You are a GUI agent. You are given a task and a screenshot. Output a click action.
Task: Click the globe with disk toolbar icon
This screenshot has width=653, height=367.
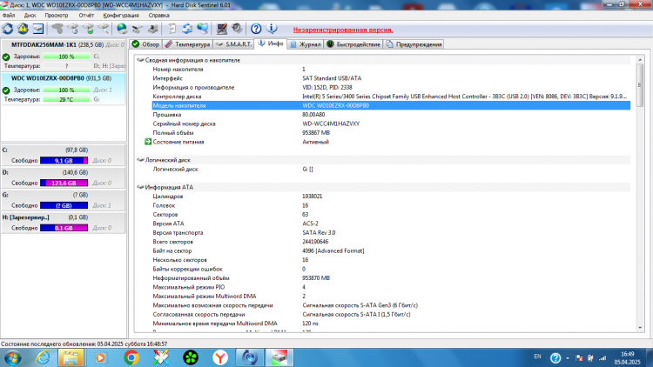[122, 29]
